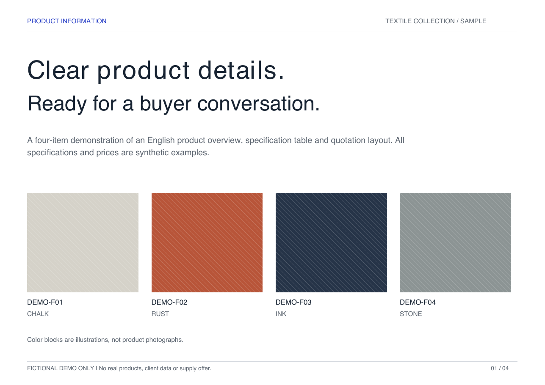Click the Rust orange color swatch
The width and height of the screenshot is (545, 385).
(x=207, y=242)
